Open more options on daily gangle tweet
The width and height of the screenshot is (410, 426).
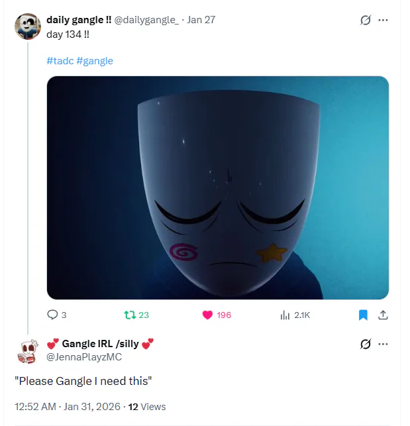383,20
